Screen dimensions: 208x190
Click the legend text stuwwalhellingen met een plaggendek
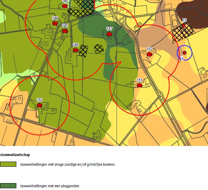[50, 186]
